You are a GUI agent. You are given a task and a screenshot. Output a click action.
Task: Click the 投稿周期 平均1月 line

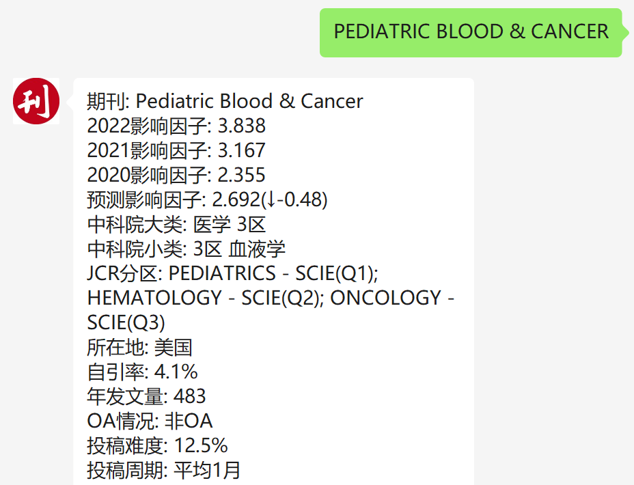point(164,471)
